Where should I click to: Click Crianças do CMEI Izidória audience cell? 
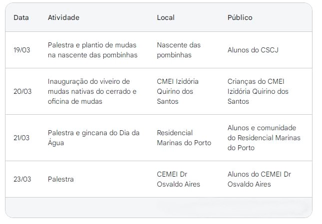click(258, 91)
